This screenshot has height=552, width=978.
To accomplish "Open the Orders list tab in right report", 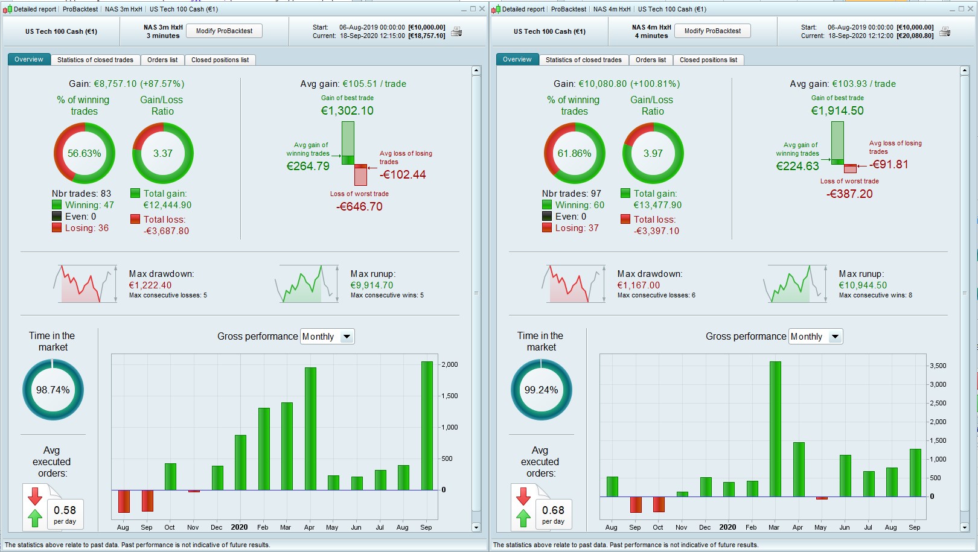I will [651, 60].
